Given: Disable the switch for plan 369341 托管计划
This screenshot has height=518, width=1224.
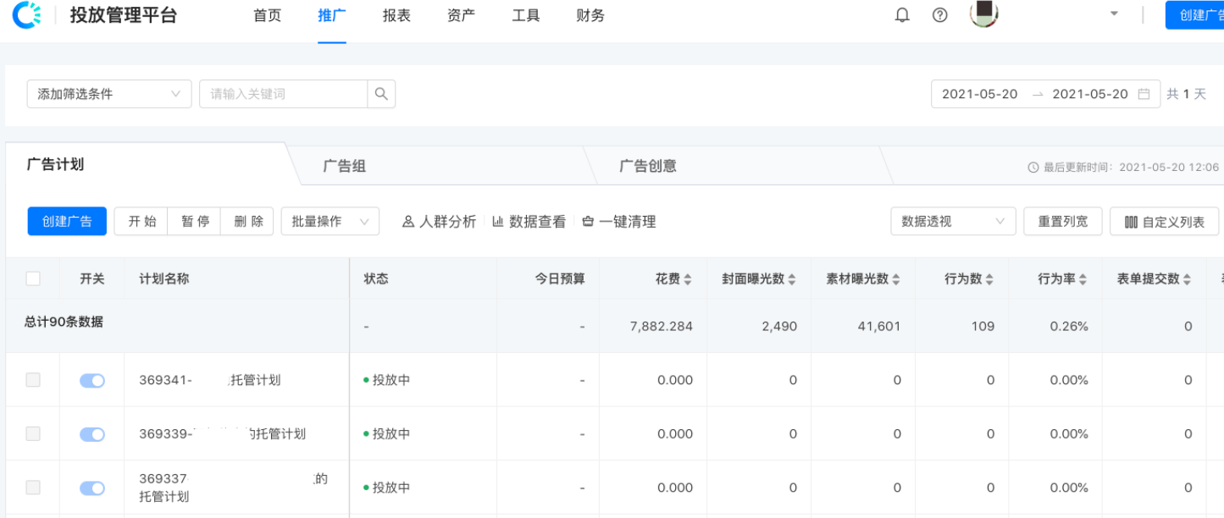Looking at the screenshot, I should pos(91,380).
